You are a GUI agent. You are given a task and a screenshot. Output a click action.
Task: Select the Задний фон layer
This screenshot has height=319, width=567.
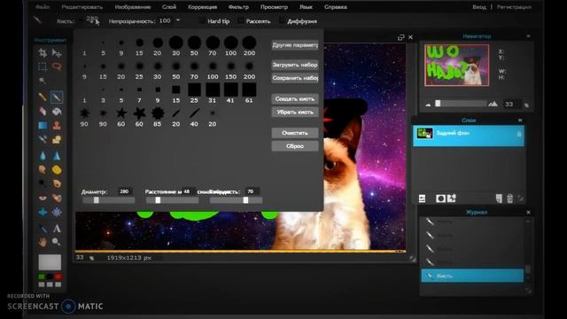469,136
